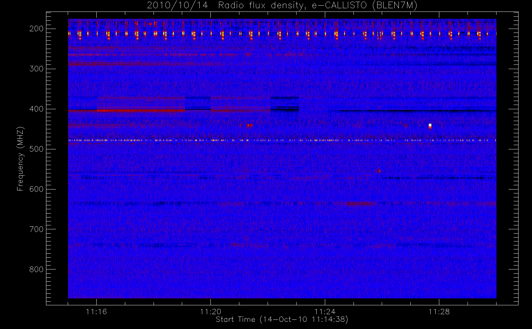
Task: Click the 800 MHz frequency tick label
Action: [x=36, y=269]
